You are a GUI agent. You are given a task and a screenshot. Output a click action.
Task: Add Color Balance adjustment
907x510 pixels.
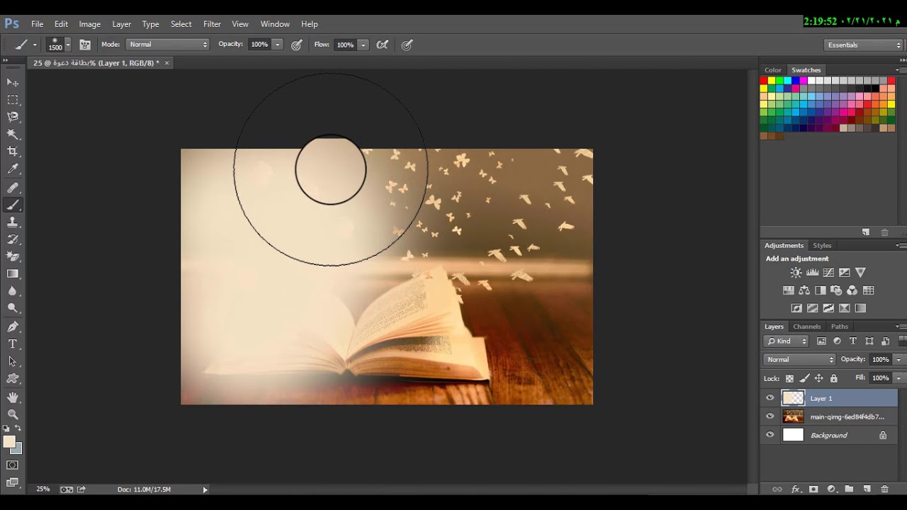point(804,290)
